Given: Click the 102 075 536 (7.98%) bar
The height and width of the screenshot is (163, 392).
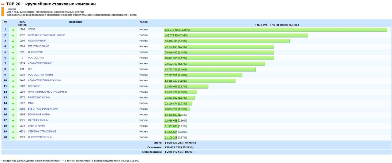Looking at the screenshot, I should (x=236, y=35).
